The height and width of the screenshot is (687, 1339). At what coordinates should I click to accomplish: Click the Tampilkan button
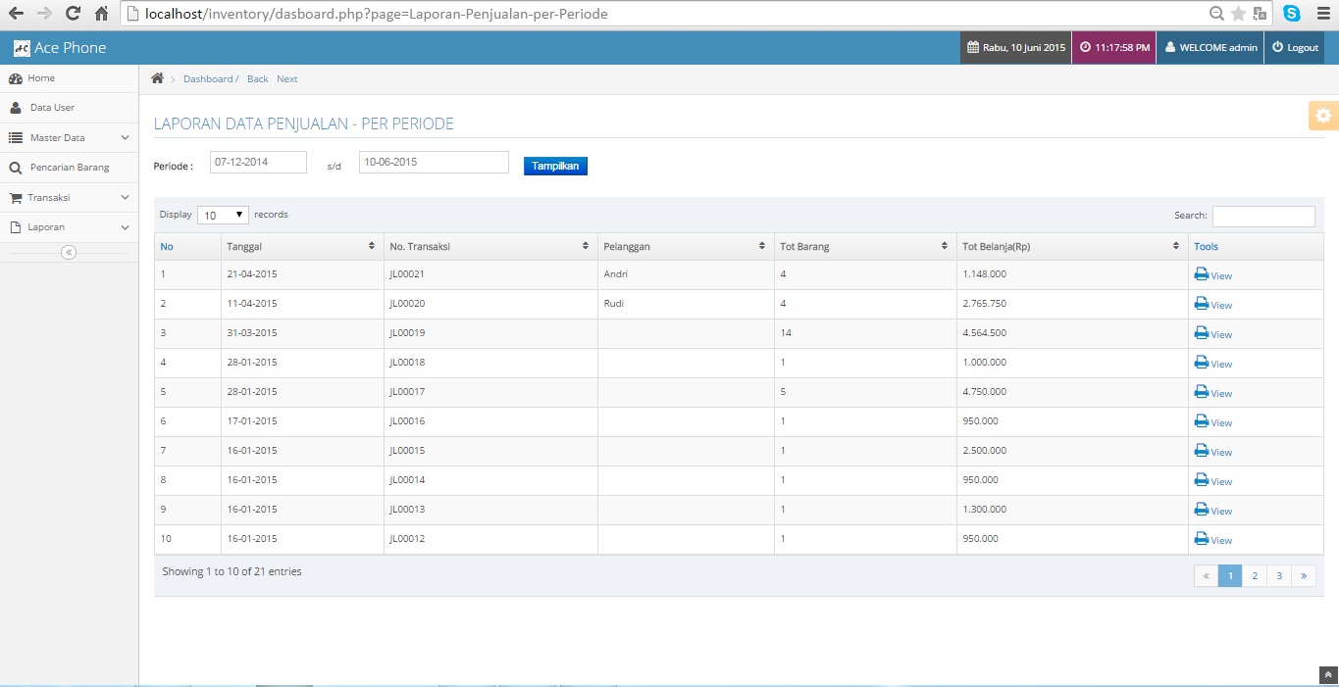pyautogui.click(x=555, y=166)
